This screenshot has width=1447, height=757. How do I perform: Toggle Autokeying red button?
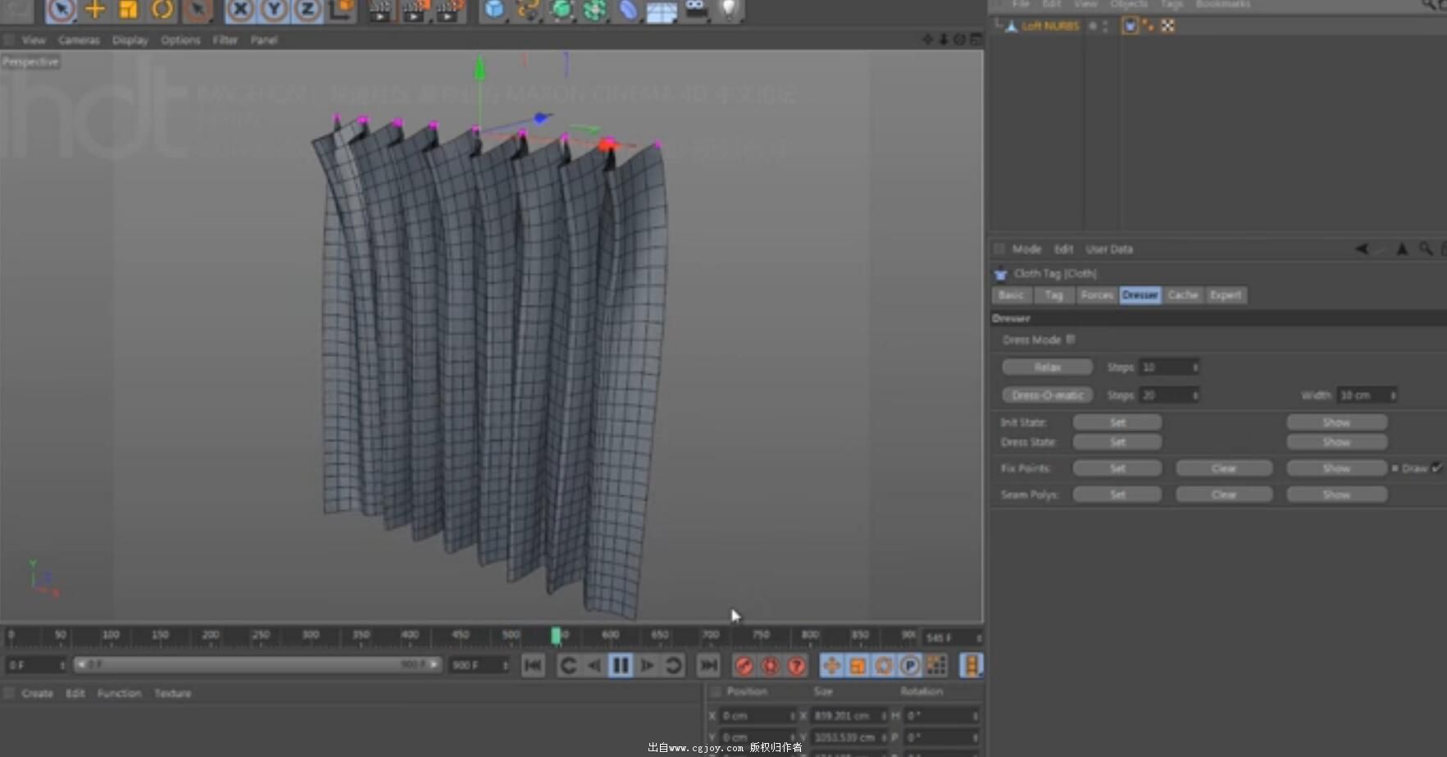point(771,666)
